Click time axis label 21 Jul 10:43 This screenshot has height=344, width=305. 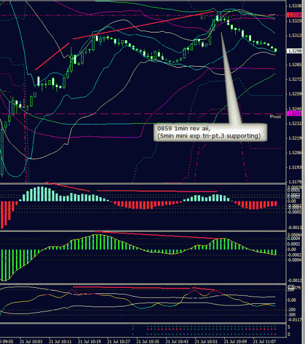pos(177,342)
